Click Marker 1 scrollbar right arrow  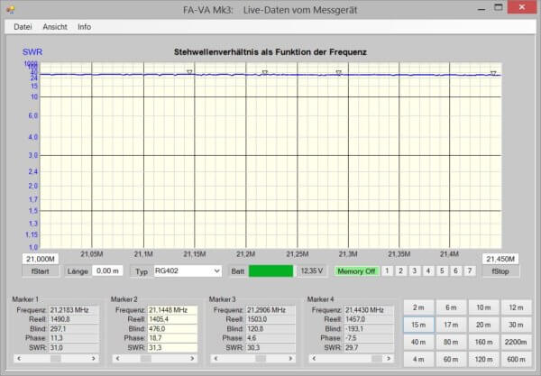point(94,359)
